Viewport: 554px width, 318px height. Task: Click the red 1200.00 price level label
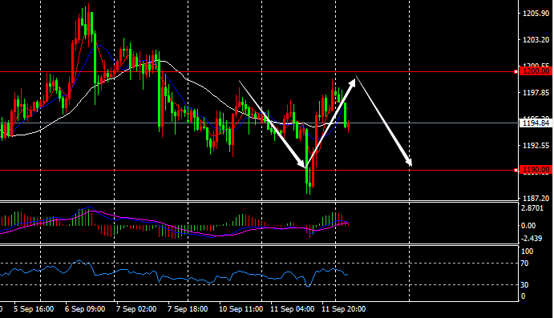(x=536, y=71)
